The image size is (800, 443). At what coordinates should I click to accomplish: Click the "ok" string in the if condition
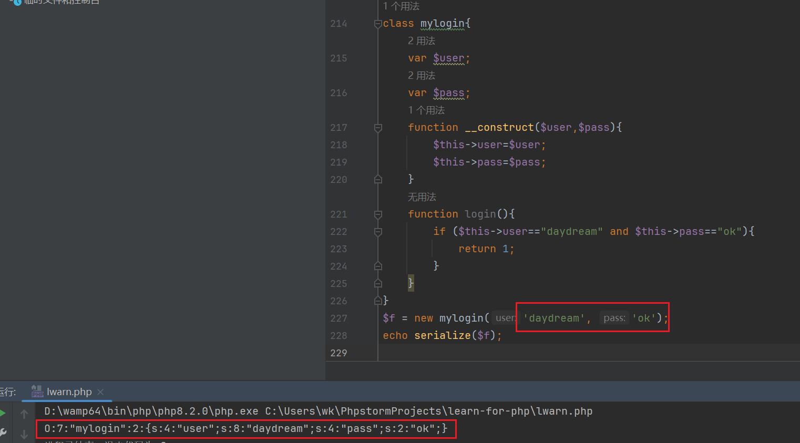click(730, 232)
